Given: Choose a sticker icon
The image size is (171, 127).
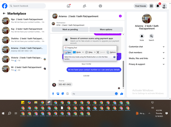Looking at the screenshot, I should click(x=63, y=94).
